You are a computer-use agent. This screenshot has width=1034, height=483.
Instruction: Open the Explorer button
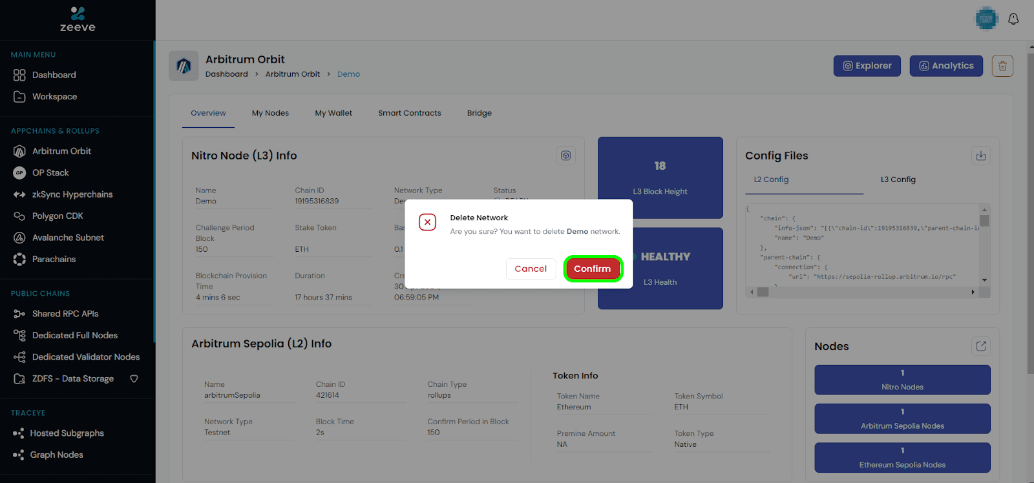tap(867, 66)
